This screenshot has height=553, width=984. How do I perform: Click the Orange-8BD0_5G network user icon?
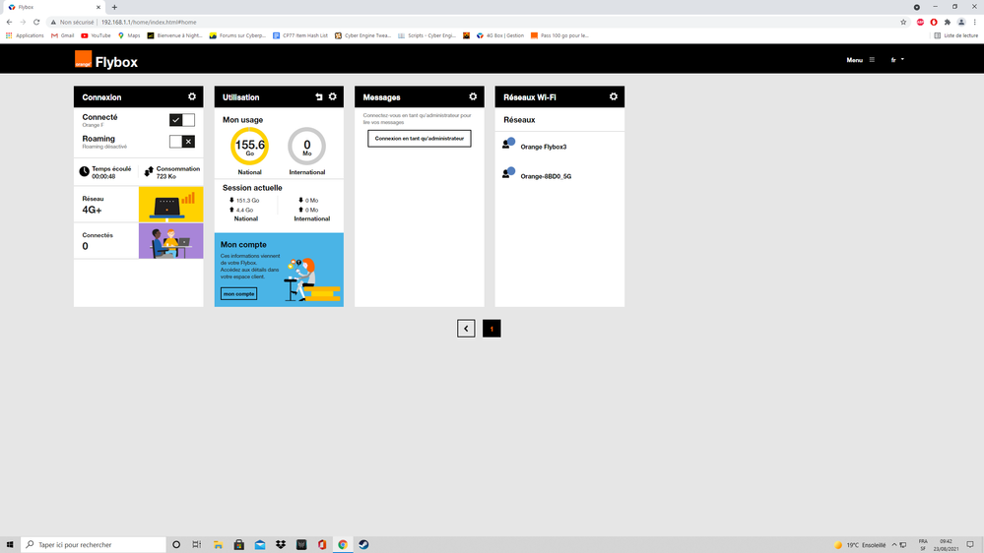click(508, 173)
